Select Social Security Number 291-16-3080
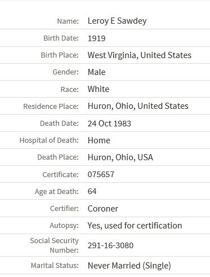The image size is (210, 277). pyautogui.click(x=110, y=245)
